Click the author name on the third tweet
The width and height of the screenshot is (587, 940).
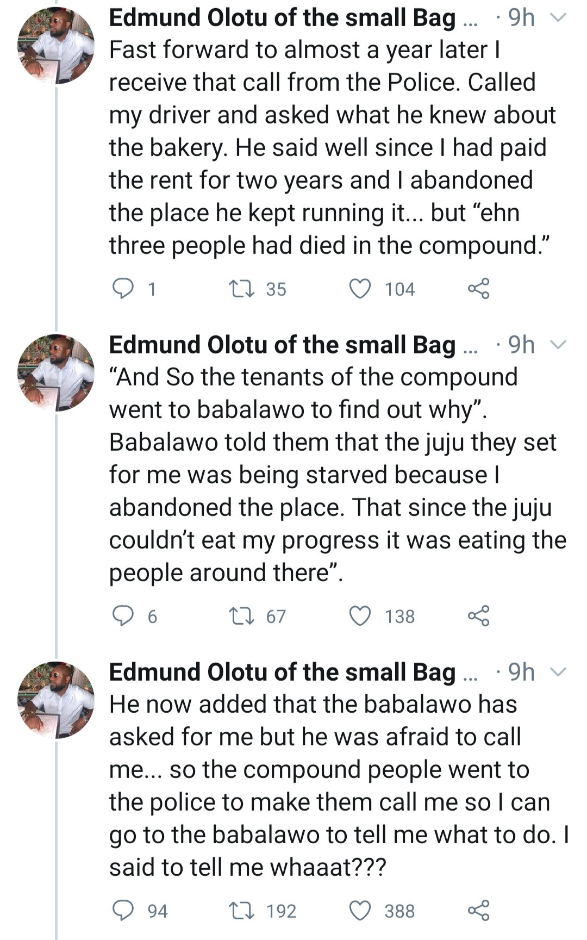[282, 673]
